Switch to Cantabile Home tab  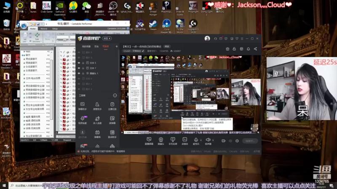click(x=33, y=29)
